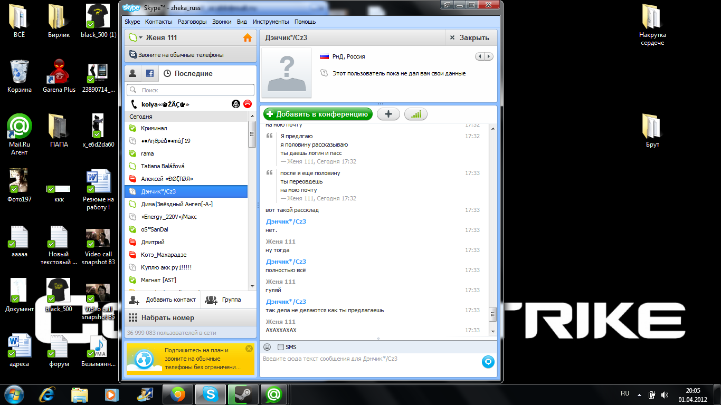The width and height of the screenshot is (721, 405).
Task: Select contact Криминал in recent list
Action: [x=186, y=128]
